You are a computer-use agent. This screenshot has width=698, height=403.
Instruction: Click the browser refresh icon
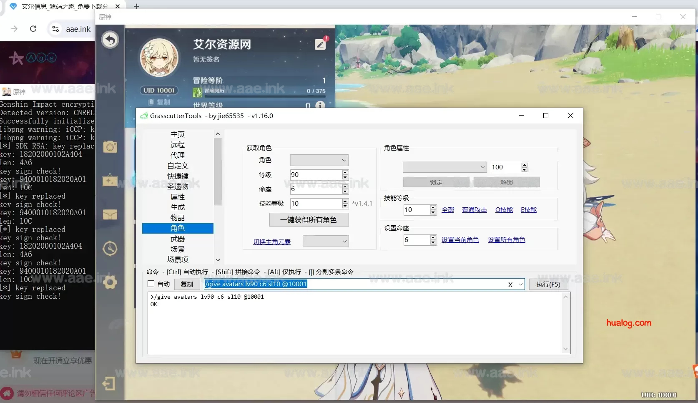(x=33, y=29)
